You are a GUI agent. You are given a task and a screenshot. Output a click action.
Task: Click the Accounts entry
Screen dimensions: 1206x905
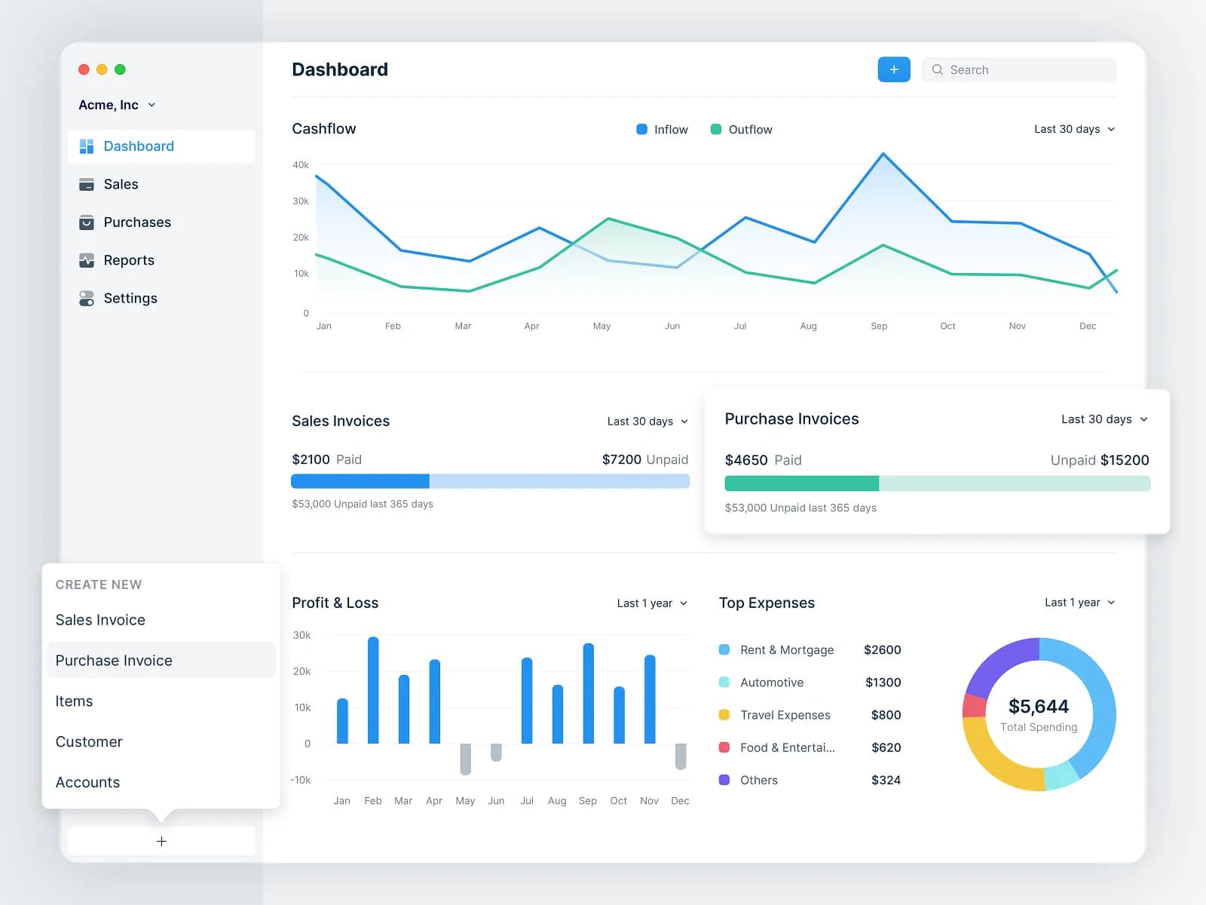[87, 782]
